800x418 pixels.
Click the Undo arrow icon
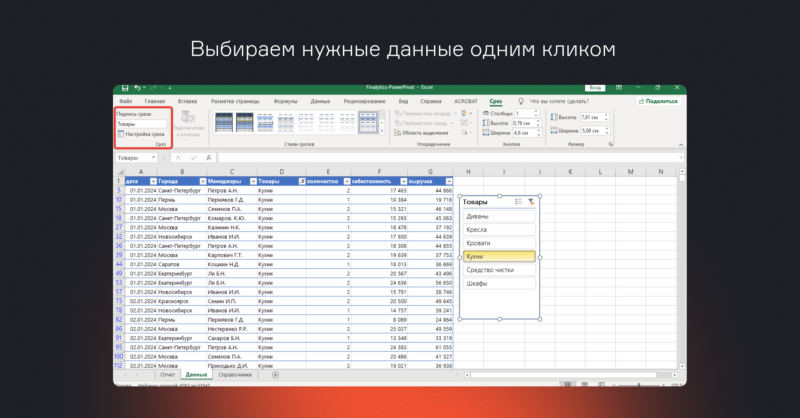click(x=137, y=88)
